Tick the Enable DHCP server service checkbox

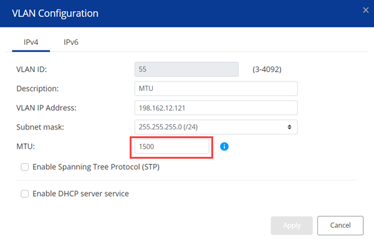(24, 194)
